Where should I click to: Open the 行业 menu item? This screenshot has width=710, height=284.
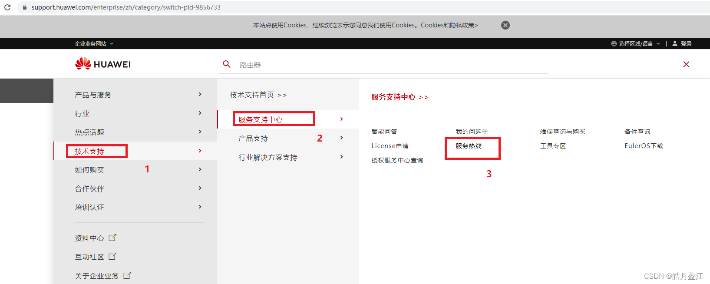pos(82,113)
